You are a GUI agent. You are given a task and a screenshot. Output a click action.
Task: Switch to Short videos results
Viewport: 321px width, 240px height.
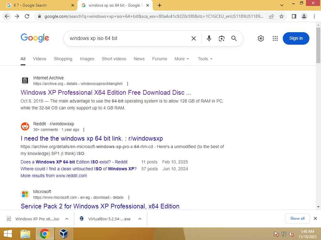pos(114,59)
